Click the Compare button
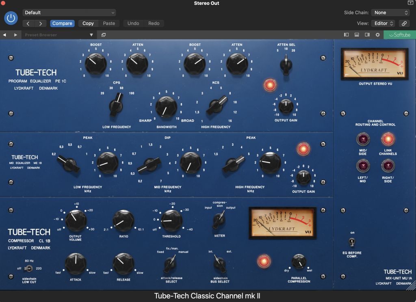This screenshot has width=416, height=302. tap(62, 24)
